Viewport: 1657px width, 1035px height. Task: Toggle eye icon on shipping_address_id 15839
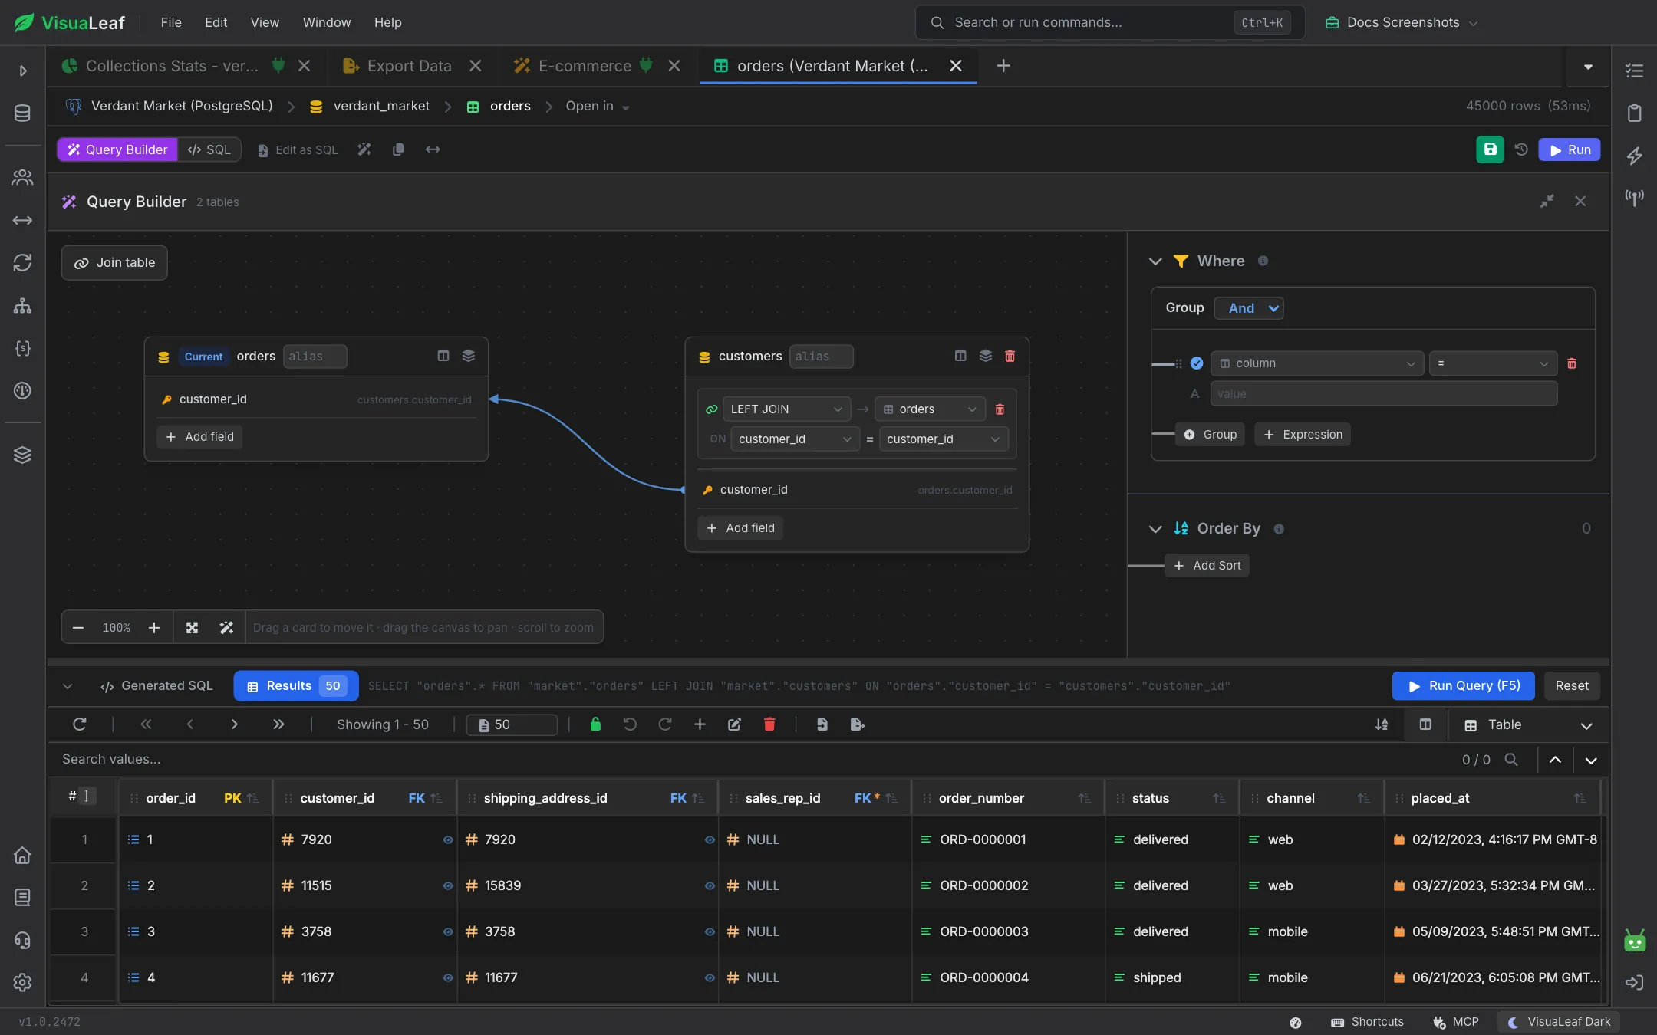tap(710, 886)
